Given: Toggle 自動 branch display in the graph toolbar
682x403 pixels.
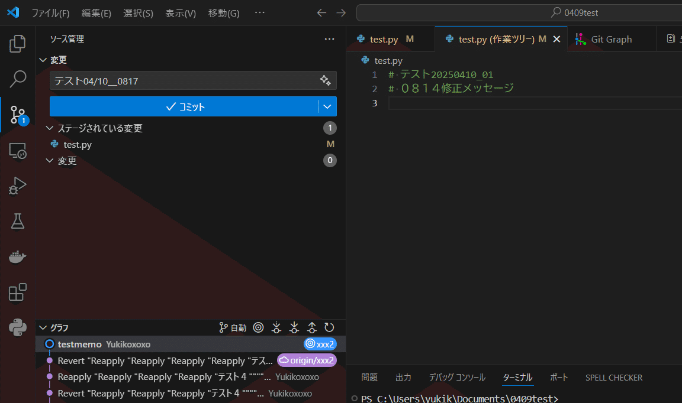Looking at the screenshot, I should pos(233,327).
